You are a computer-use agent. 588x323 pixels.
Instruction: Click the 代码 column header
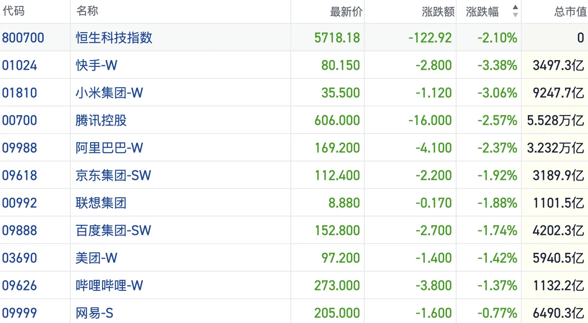click(x=13, y=11)
